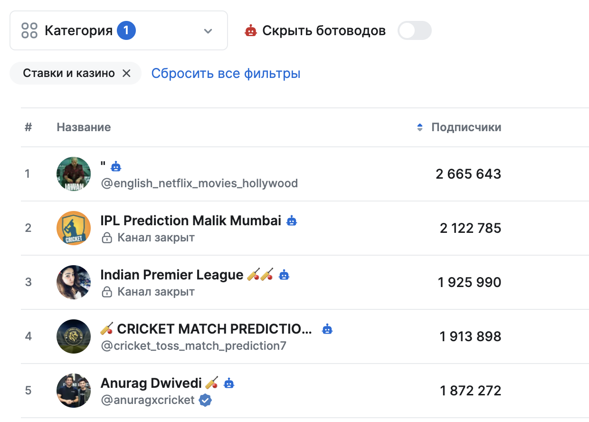Open @cricket_toss_match_prediction7 channel link
The image size is (589, 422).
[194, 346]
